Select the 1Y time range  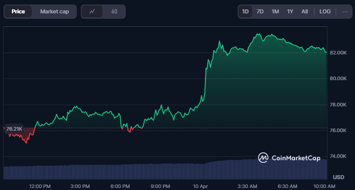click(290, 11)
